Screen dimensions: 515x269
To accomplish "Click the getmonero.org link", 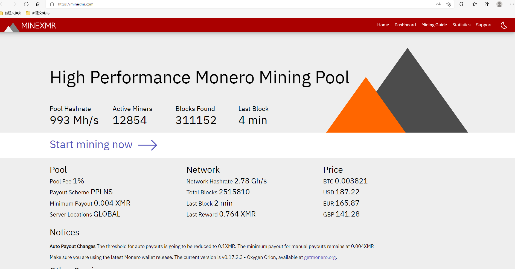I will click(320, 257).
